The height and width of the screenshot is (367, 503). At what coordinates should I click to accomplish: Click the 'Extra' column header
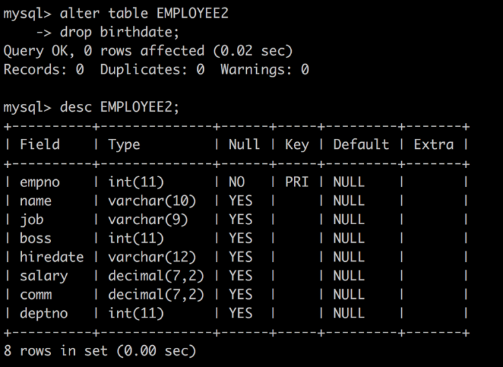(x=434, y=145)
